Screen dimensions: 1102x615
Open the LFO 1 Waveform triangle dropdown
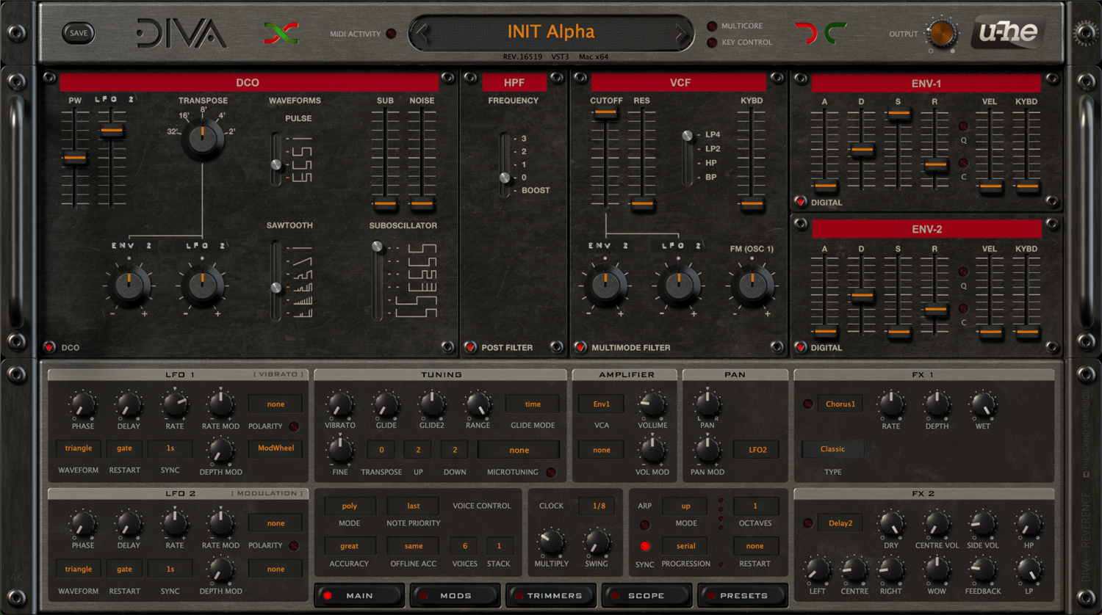pos(79,448)
